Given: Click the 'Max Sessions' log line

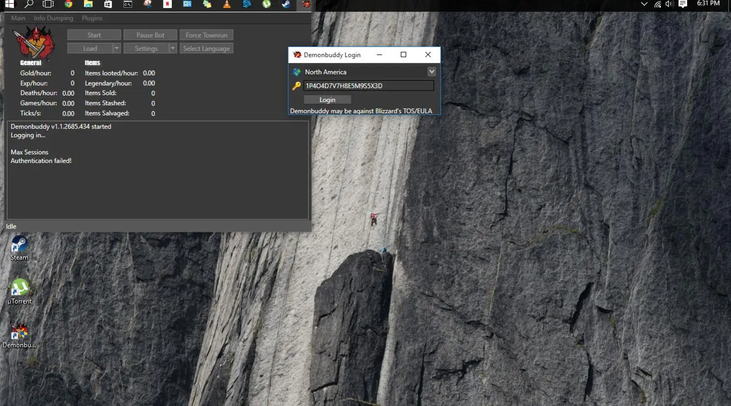Looking at the screenshot, I should [x=29, y=152].
